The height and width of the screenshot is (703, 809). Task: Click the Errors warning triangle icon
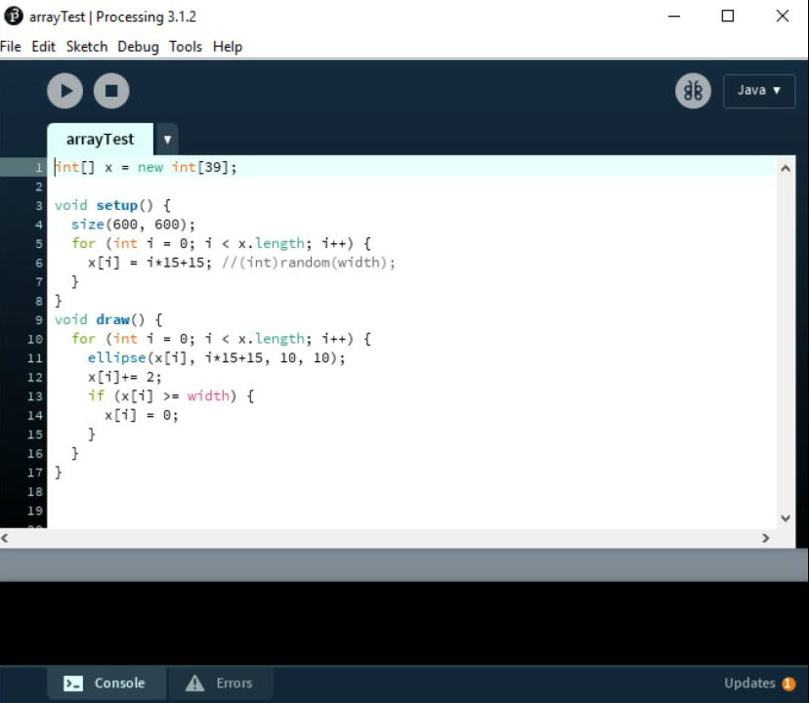[x=195, y=682]
